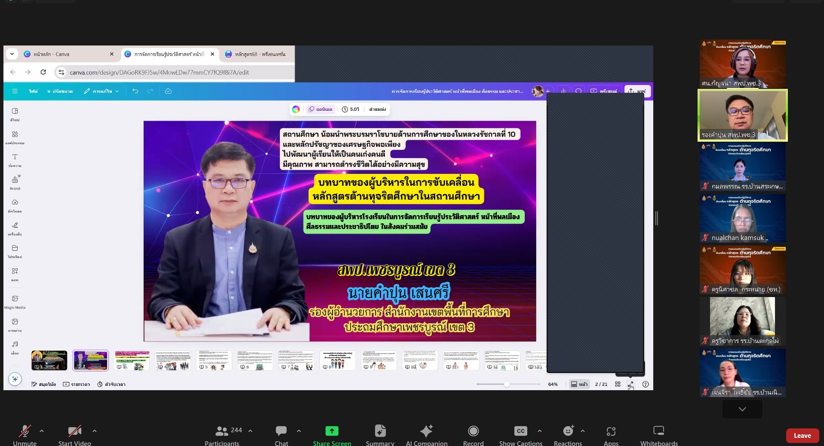The width and height of the screenshot is (824, 446).
Task: Open Canva hamburger main menu
Action: (15, 91)
